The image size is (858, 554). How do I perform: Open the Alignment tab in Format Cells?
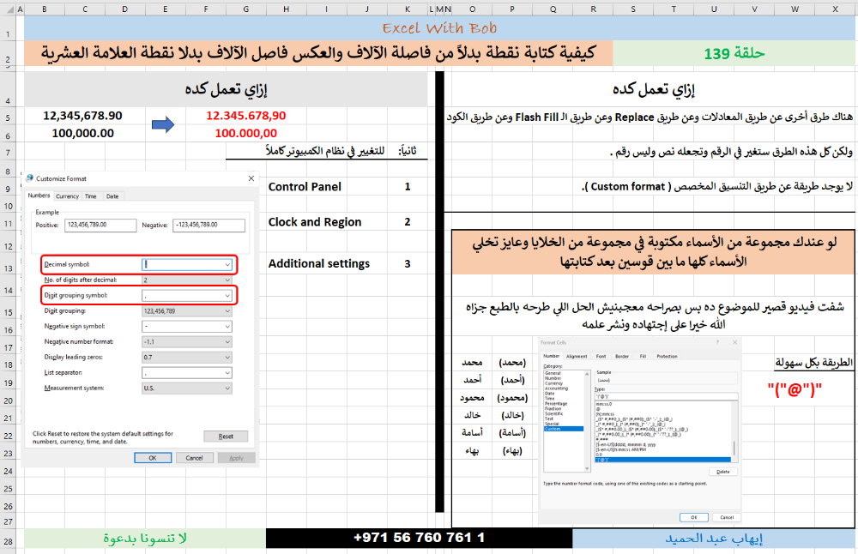point(577,356)
